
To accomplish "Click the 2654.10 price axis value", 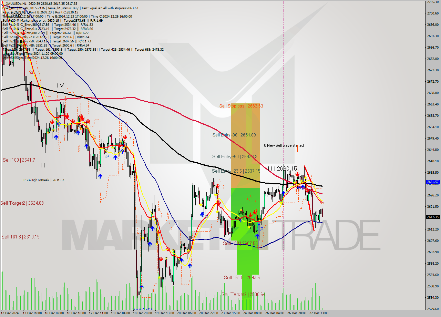I will (x=433, y=127).
